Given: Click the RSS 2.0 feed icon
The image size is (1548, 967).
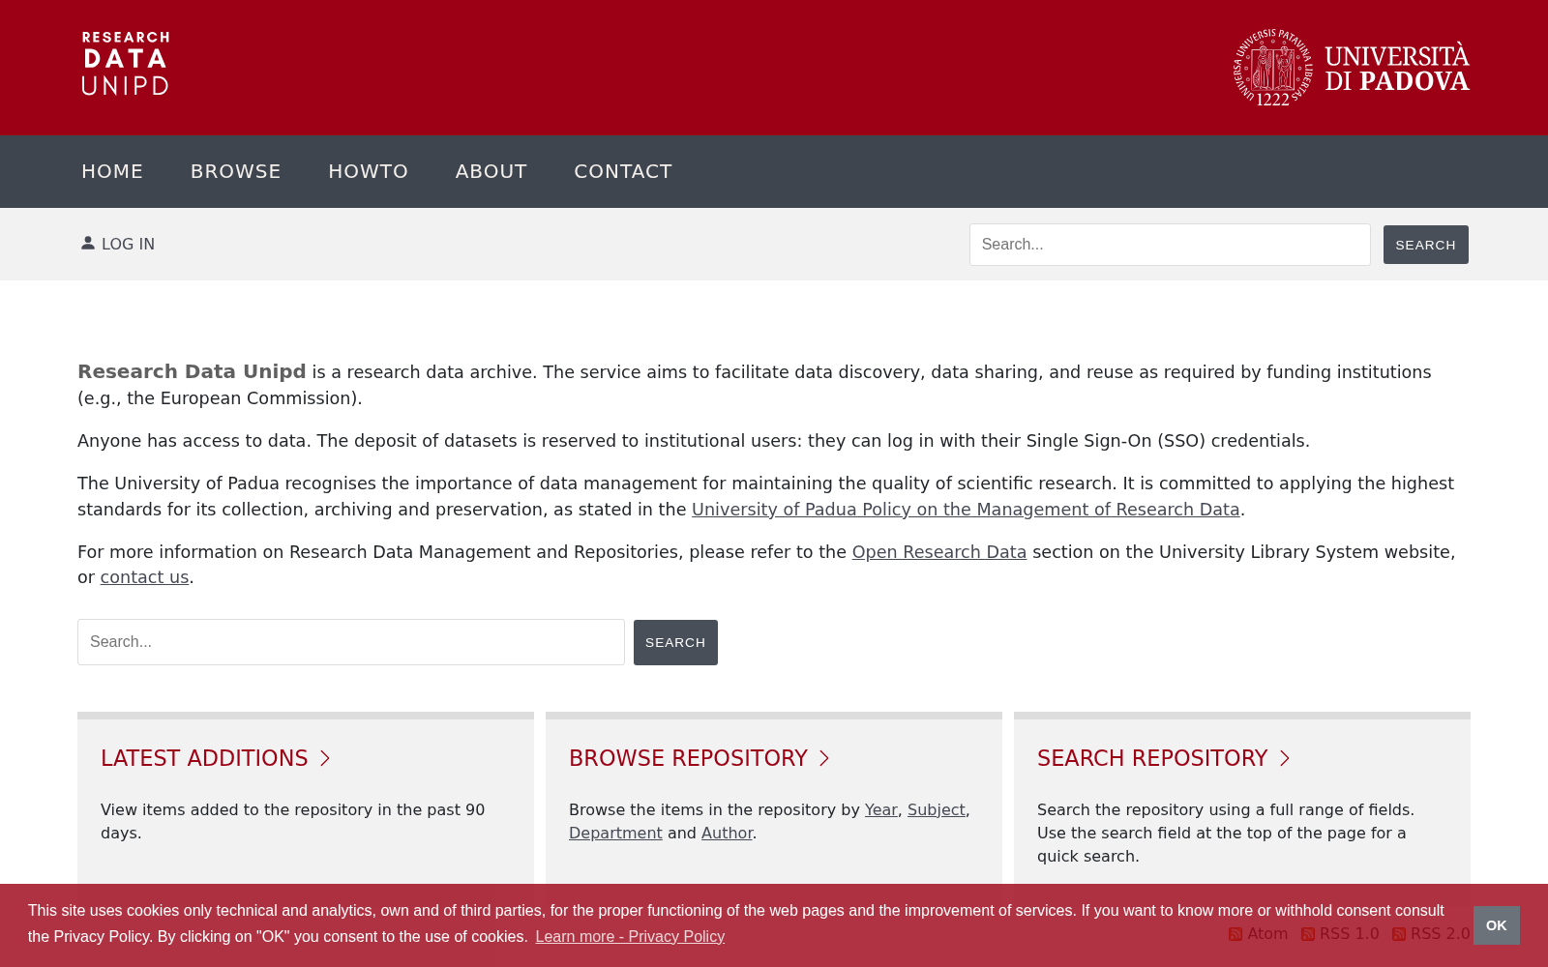Looking at the screenshot, I should (x=1399, y=934).
